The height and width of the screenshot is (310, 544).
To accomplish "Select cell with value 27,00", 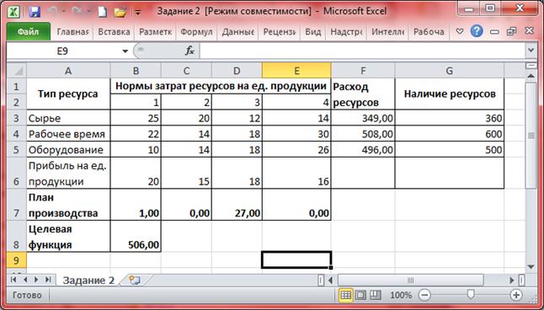I will tap(237, 205).
